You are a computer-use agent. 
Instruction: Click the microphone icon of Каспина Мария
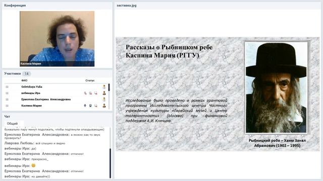[x=85, y=106]
